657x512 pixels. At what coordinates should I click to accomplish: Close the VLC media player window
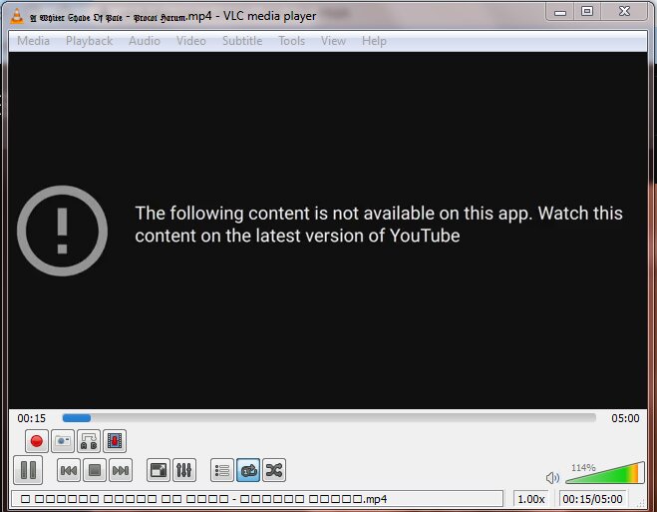tap(624, 11)
